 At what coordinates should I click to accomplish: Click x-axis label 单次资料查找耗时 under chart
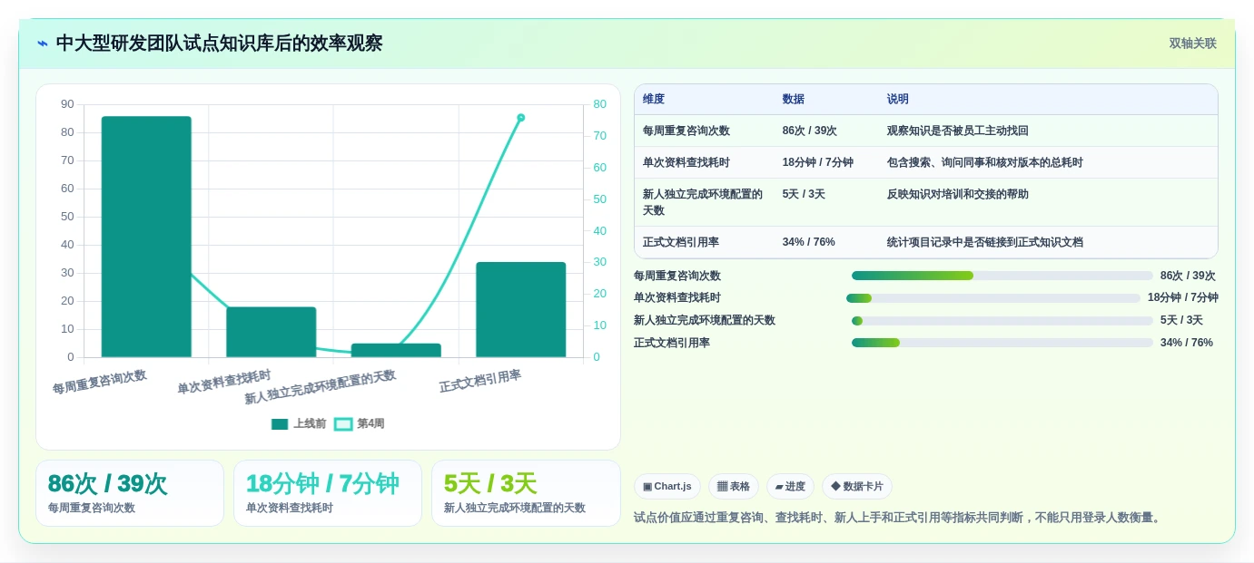(224, 382)
